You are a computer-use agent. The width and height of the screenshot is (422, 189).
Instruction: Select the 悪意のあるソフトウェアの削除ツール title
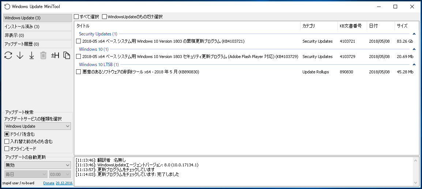(x=141, y=72)
